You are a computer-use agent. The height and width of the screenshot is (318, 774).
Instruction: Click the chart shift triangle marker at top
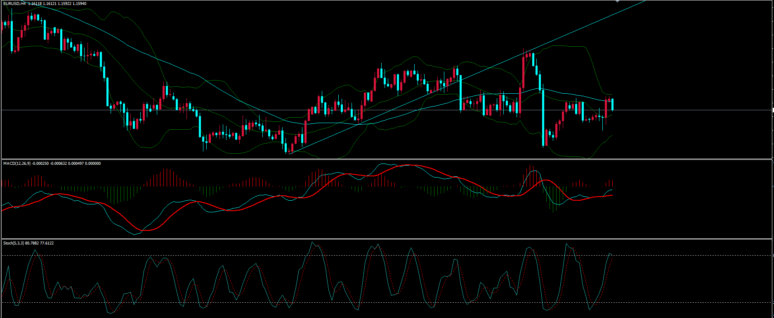click(617, 2)
